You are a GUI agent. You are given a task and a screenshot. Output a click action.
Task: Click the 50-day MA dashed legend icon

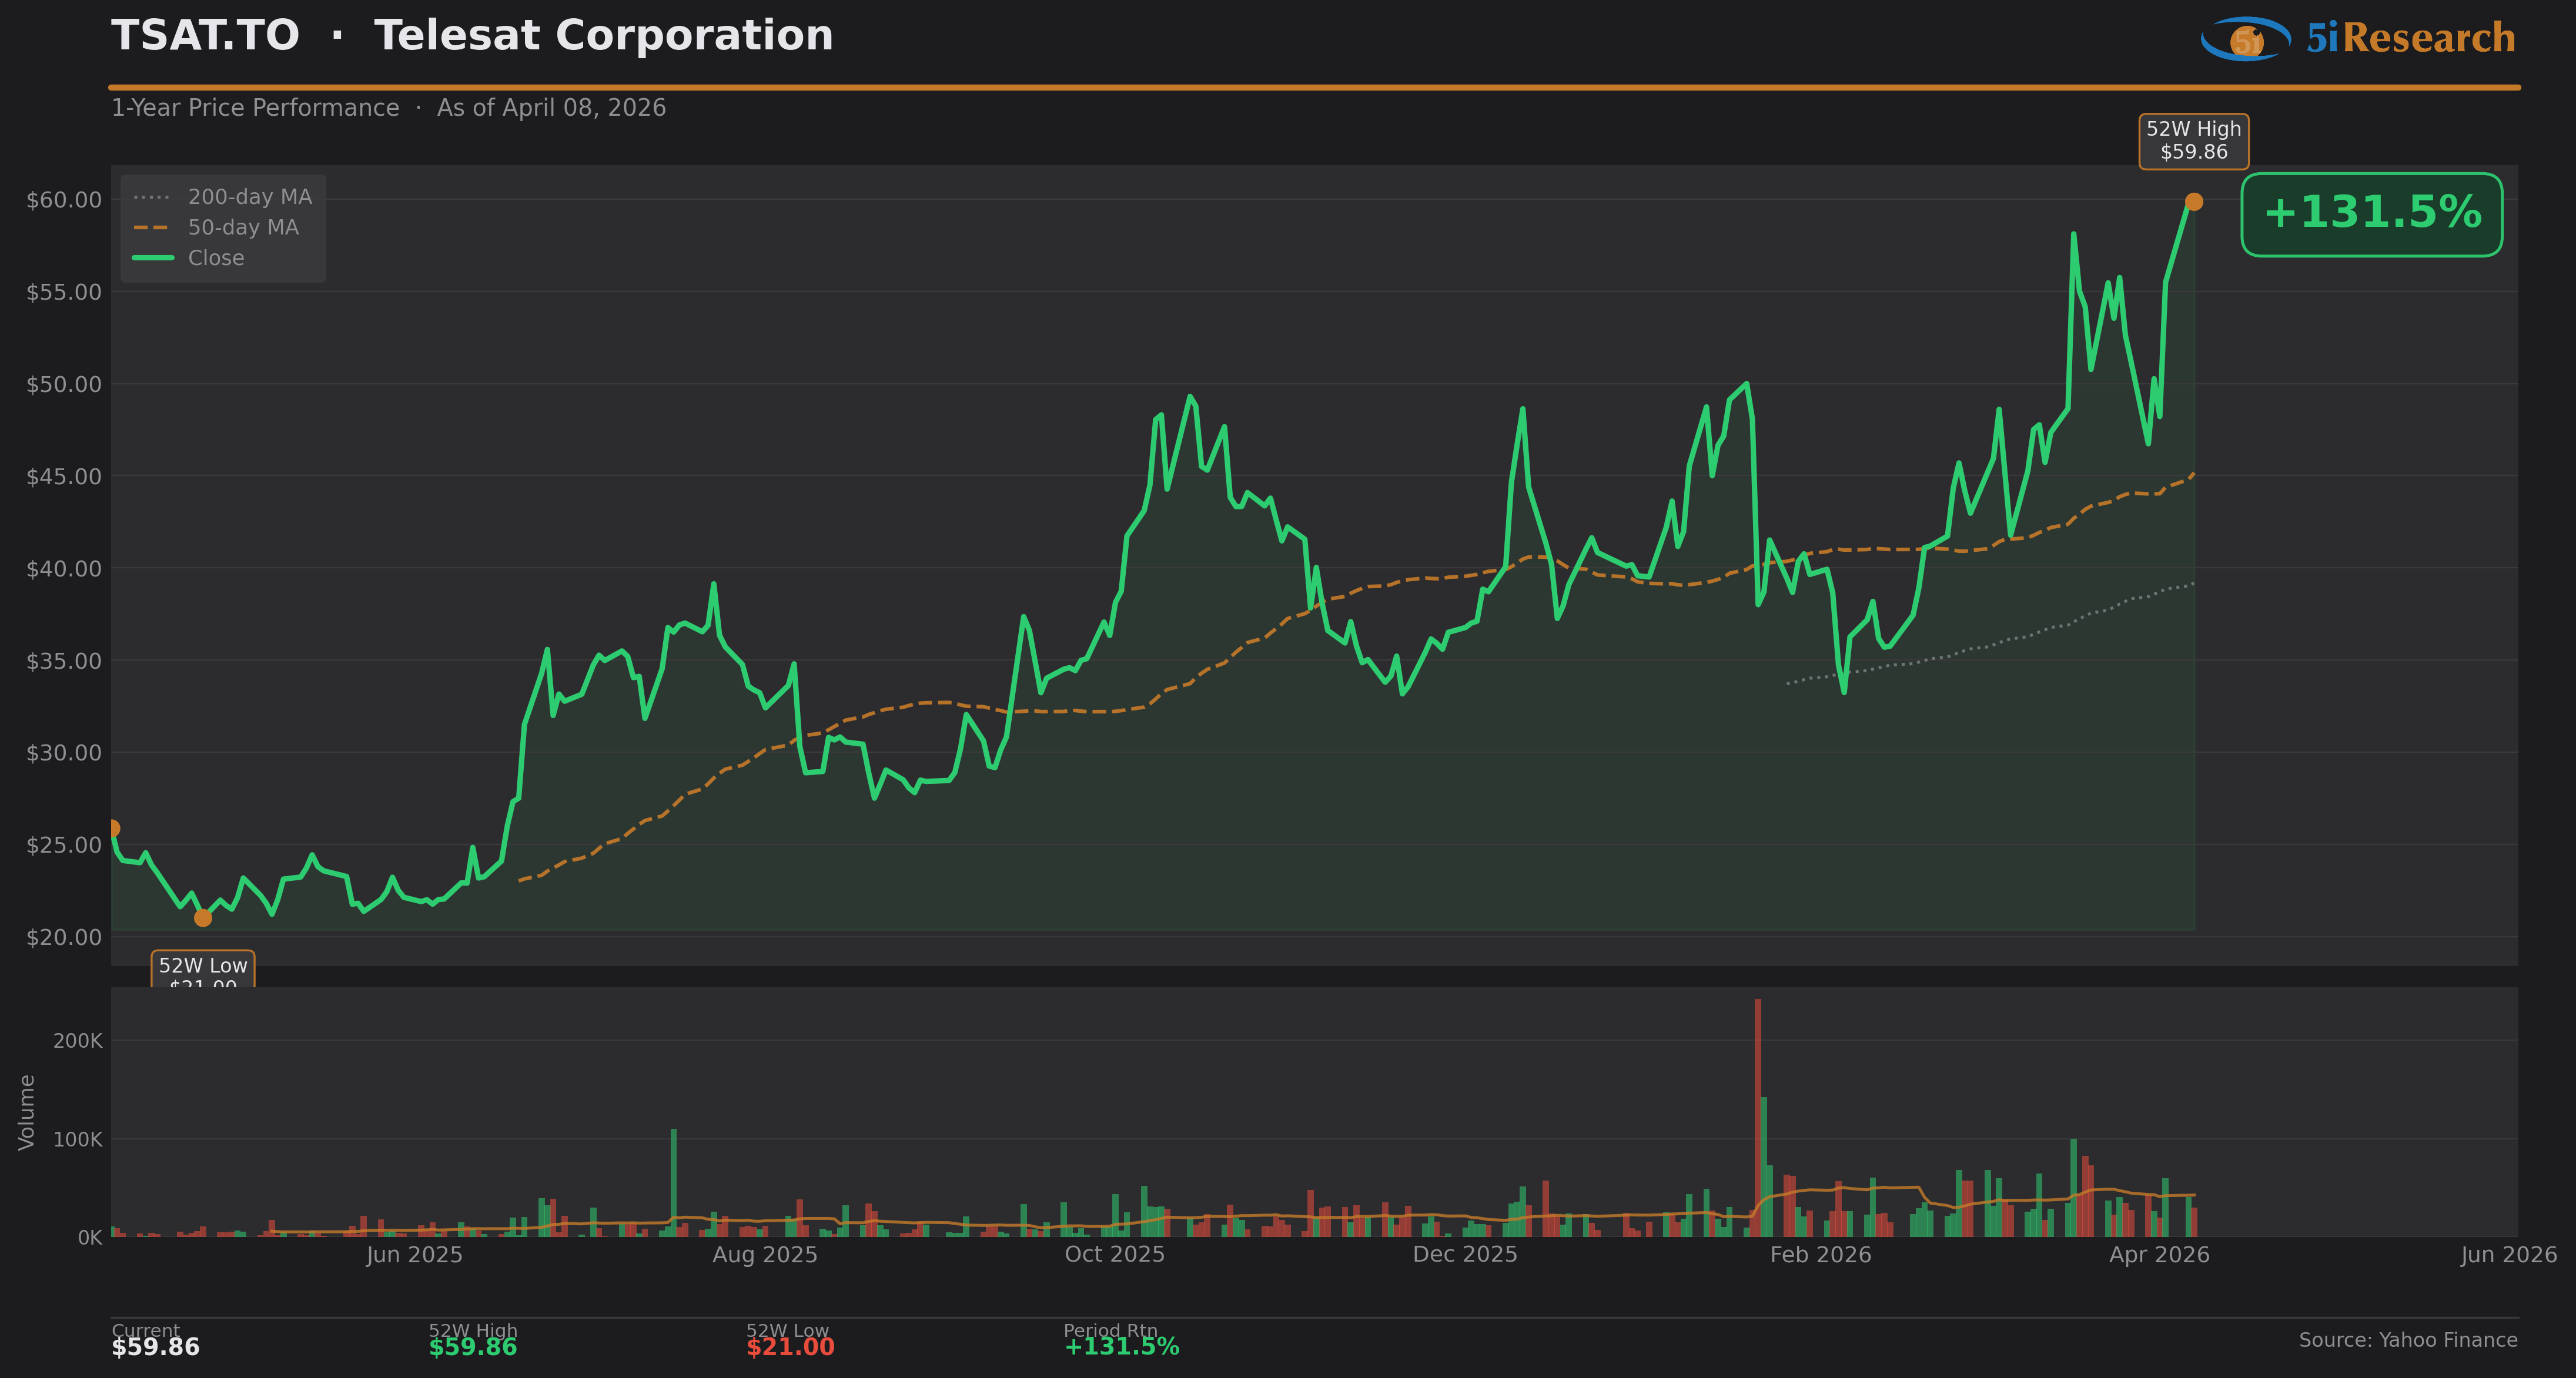coord(152,228)
